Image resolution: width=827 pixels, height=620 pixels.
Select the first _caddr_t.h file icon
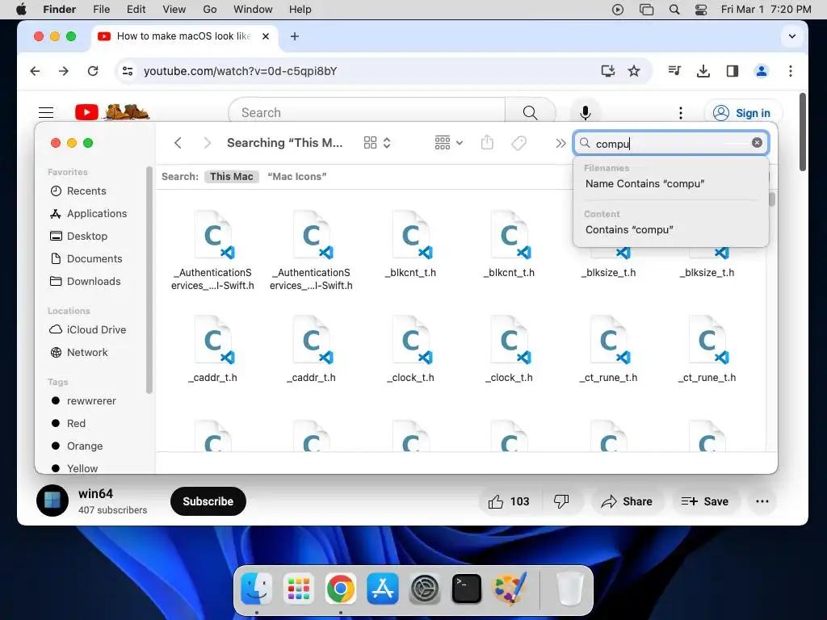213,340
